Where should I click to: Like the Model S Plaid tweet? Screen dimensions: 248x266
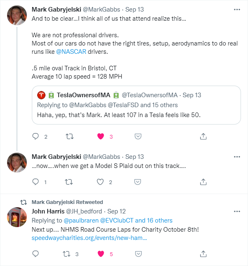[x=100, y=182]
